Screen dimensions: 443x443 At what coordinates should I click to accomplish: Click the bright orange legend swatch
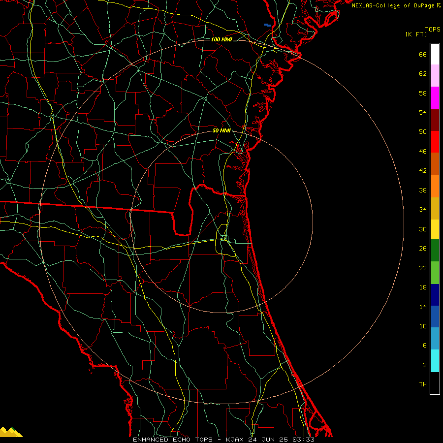435,186
